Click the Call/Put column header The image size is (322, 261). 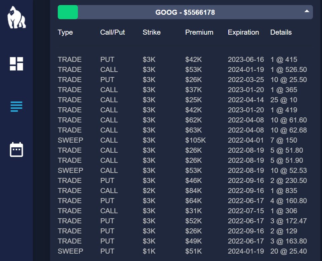coord(112,32)
